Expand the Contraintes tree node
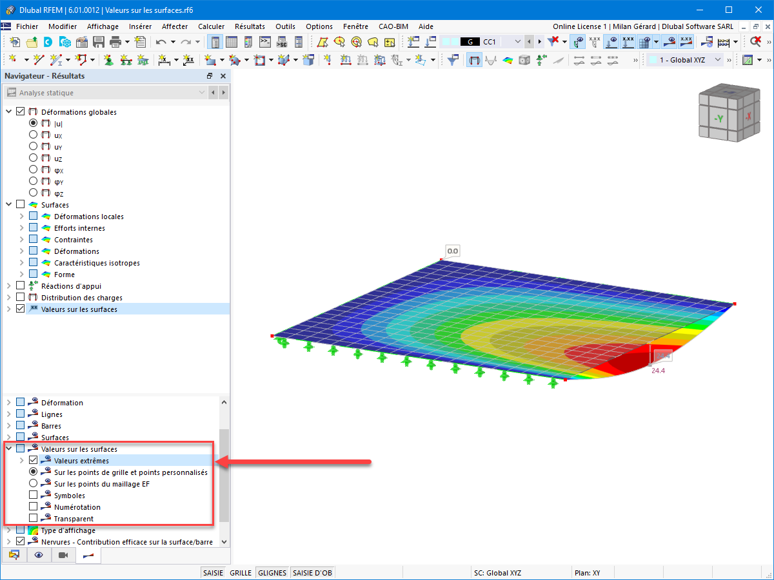This screenshot has width=774, height=580. (x=21, y=240)
